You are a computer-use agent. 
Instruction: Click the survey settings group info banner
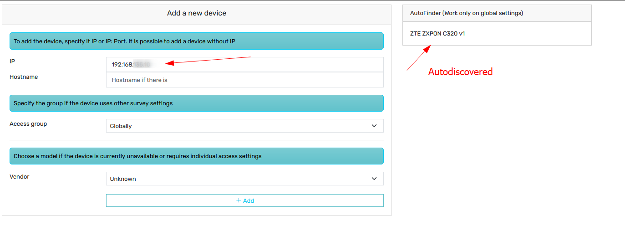click(x=197, y=103)
